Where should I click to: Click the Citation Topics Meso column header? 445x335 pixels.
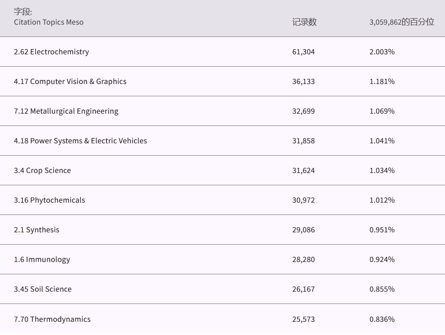(x=48, y=22)
